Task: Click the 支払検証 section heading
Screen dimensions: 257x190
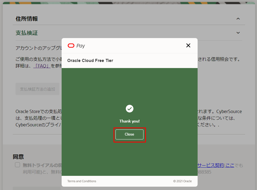Action: 27,33
